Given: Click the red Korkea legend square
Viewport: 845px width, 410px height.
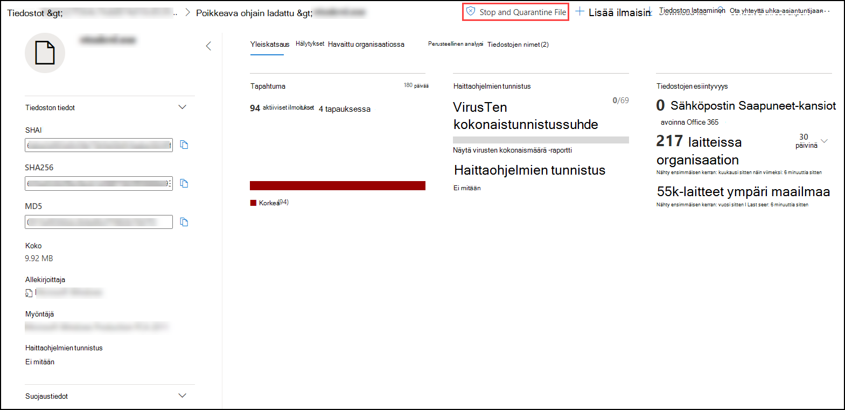Looking at the screenshot, I should click(x=253, y=203).
